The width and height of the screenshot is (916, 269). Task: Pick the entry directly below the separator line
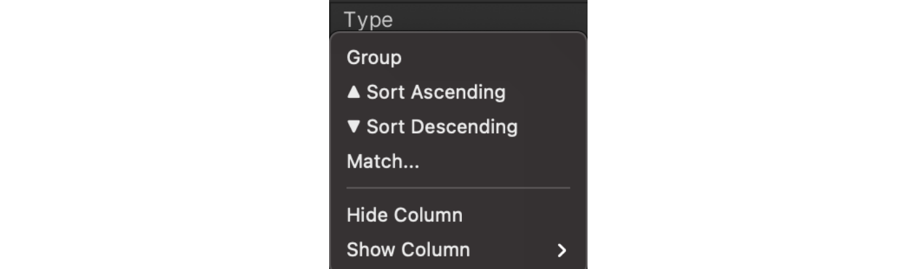[404, 215]
